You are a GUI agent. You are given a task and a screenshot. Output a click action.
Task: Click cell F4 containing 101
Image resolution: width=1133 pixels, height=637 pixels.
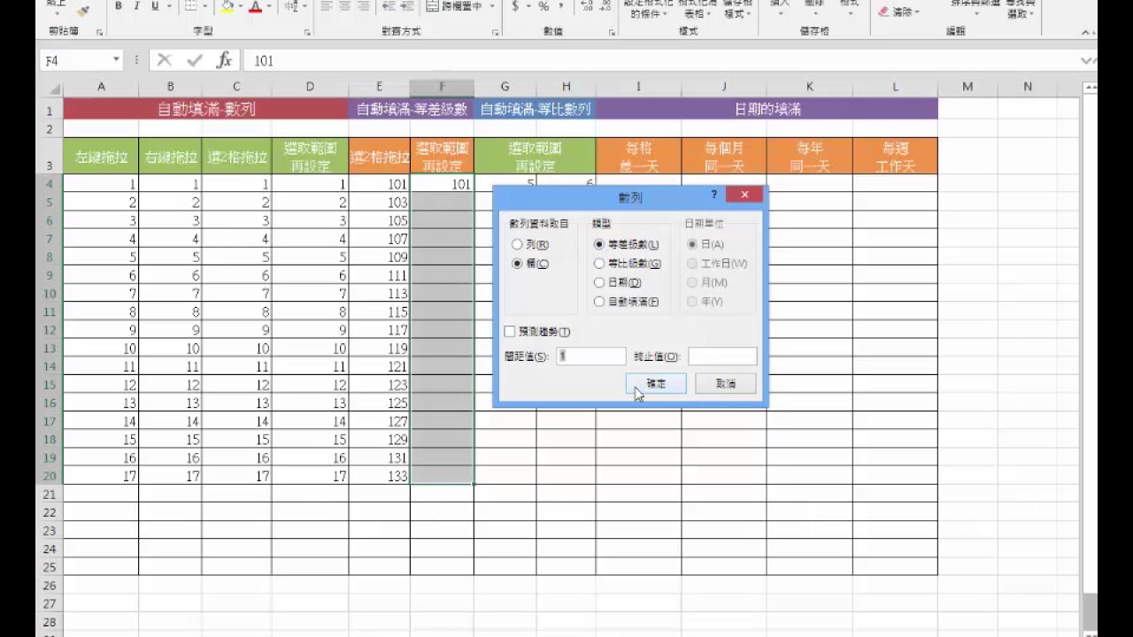(442, 184)
